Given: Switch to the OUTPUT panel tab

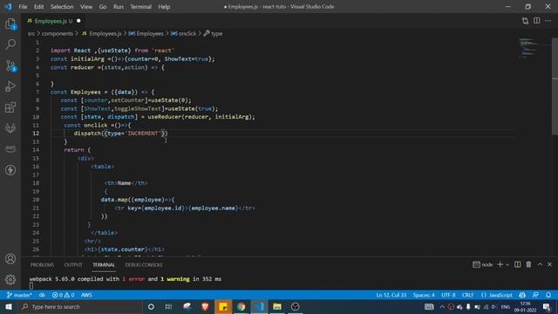Looking at the screenshot, I should click(73, 264).
